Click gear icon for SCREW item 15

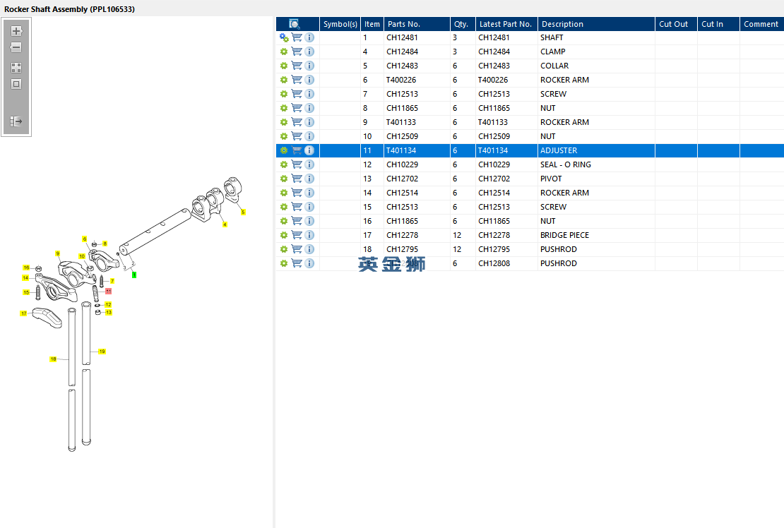(x=284, y=207)
